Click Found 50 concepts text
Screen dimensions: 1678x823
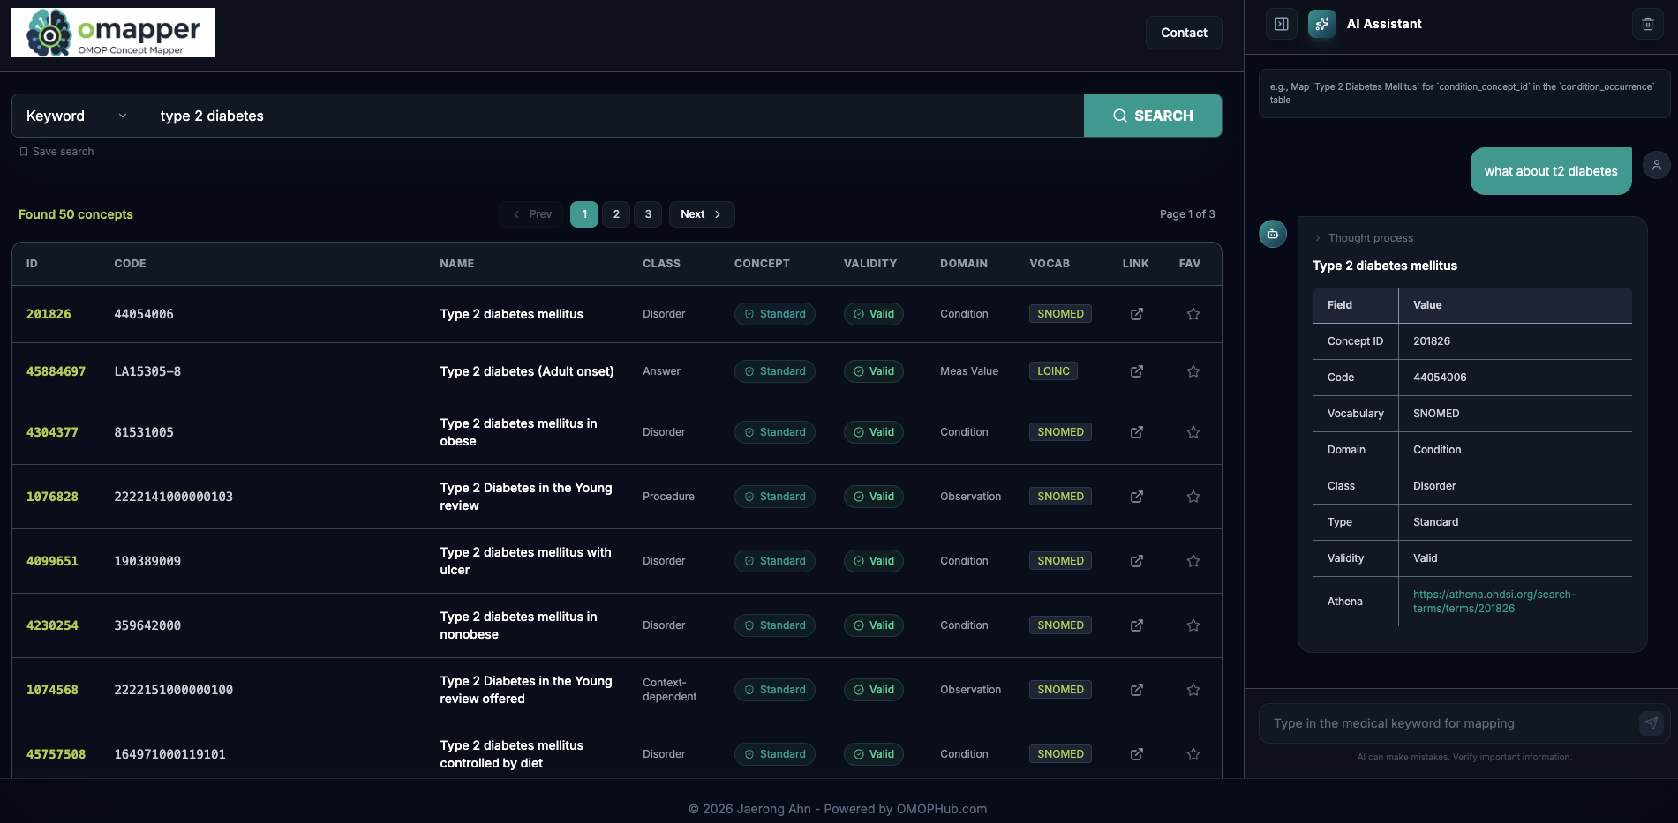click(x=76, y=214)
